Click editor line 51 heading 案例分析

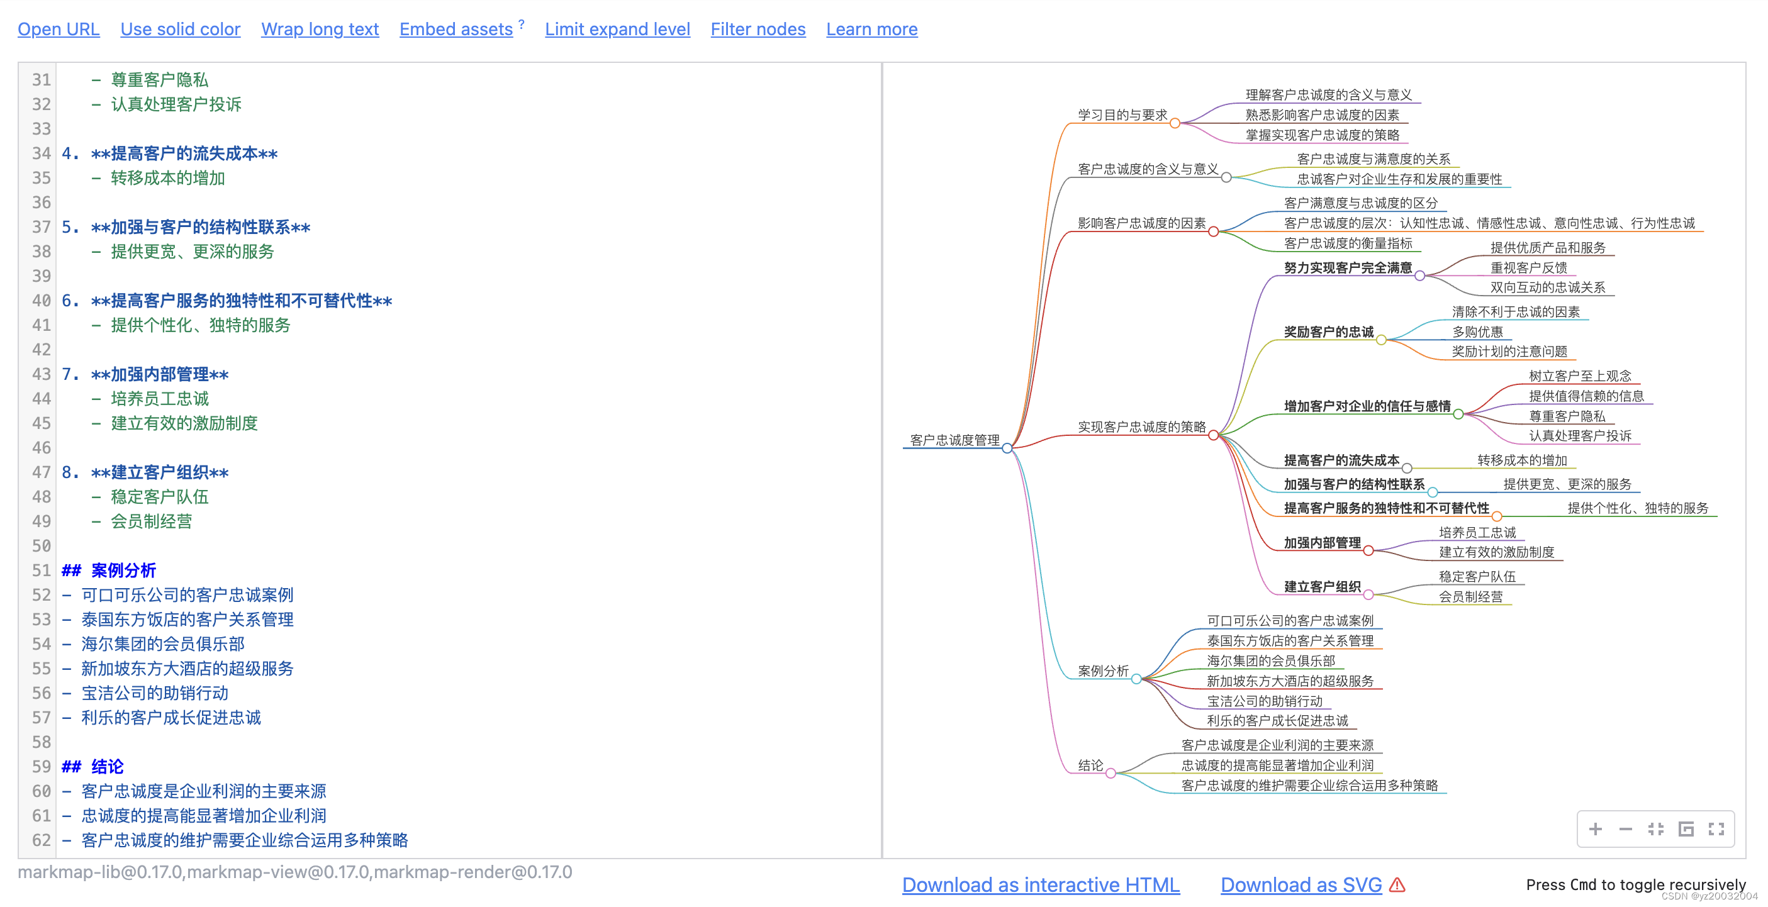pyautogui.click(x=123, y=570)
